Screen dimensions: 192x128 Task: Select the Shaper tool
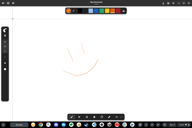[79, 117]
